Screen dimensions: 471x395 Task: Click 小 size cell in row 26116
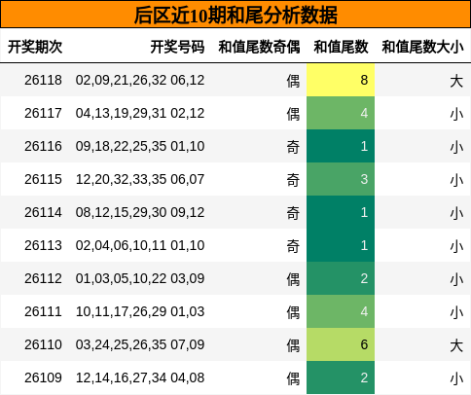(x=456, y=147)
